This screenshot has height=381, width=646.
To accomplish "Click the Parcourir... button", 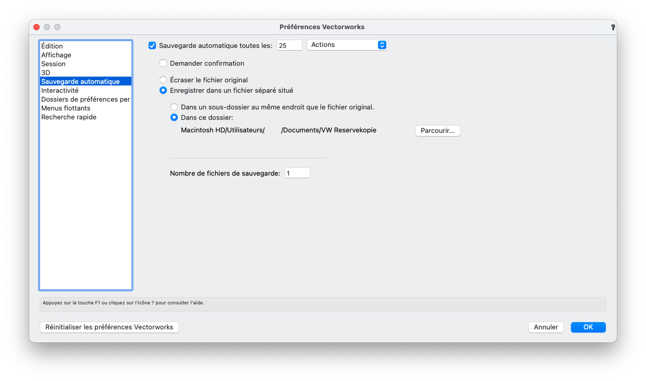I will (x=437, y=131).
